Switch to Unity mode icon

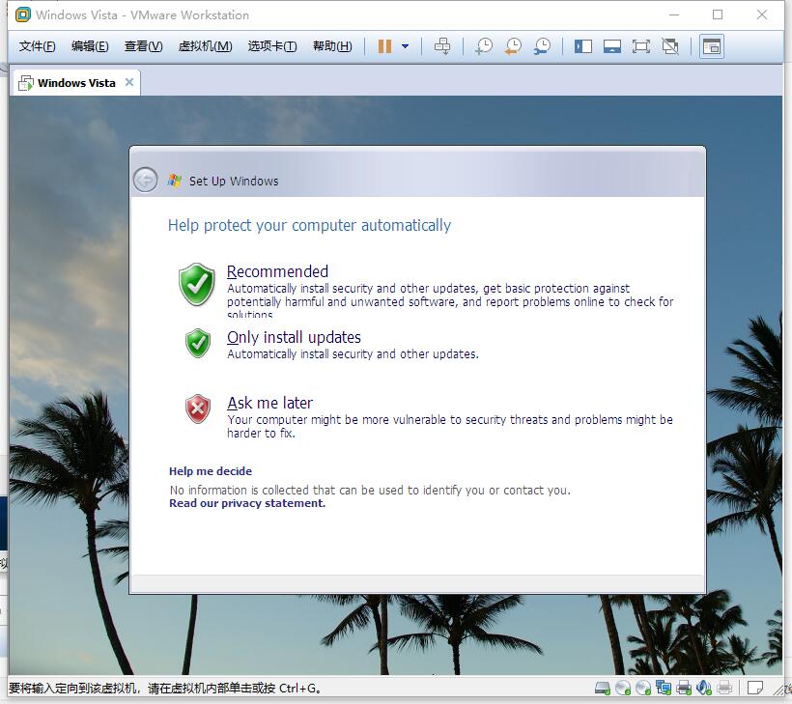tap(670, 46)
